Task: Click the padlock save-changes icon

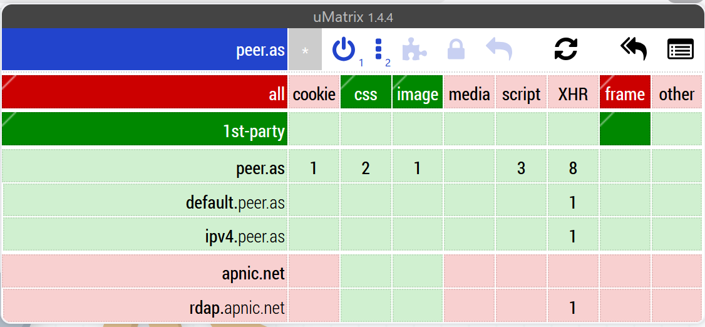Action: point(456,49)
